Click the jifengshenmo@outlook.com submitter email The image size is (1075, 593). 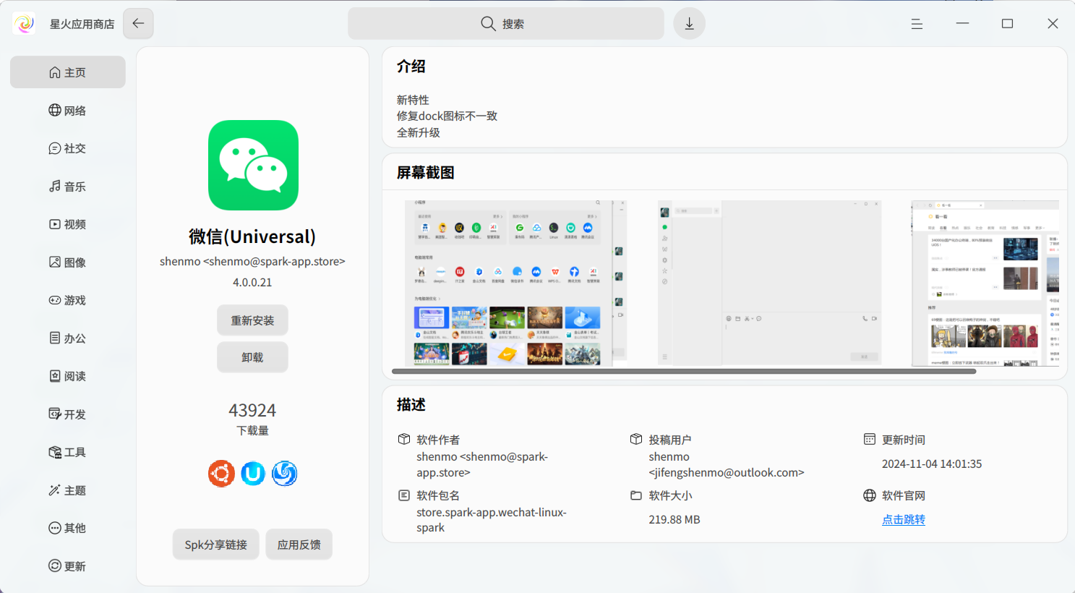point(727,472)
